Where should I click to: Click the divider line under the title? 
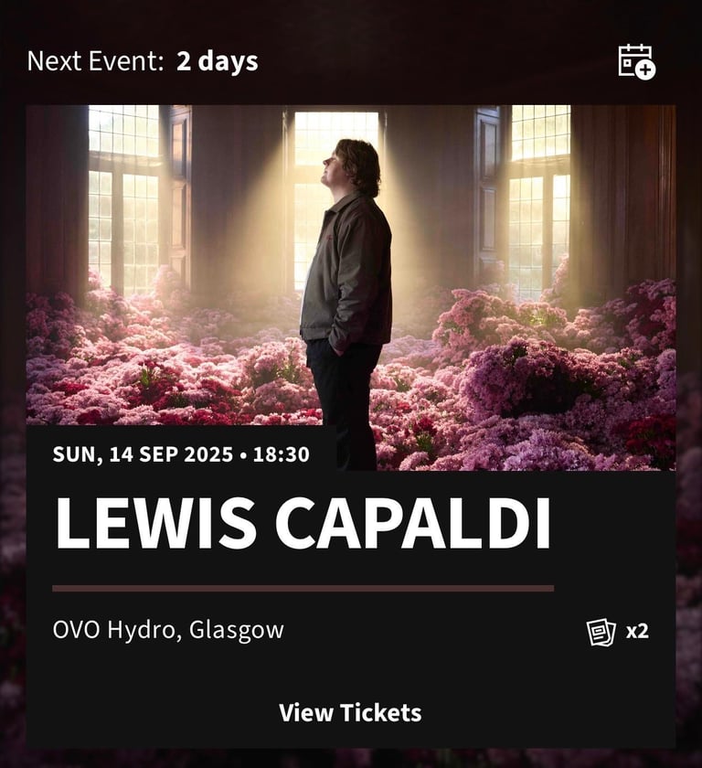pos(303,588)
